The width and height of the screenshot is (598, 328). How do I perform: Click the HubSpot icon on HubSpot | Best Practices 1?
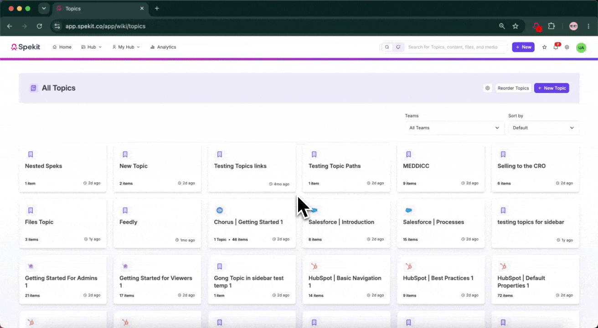pyautogui.click(x=408, y=266)
